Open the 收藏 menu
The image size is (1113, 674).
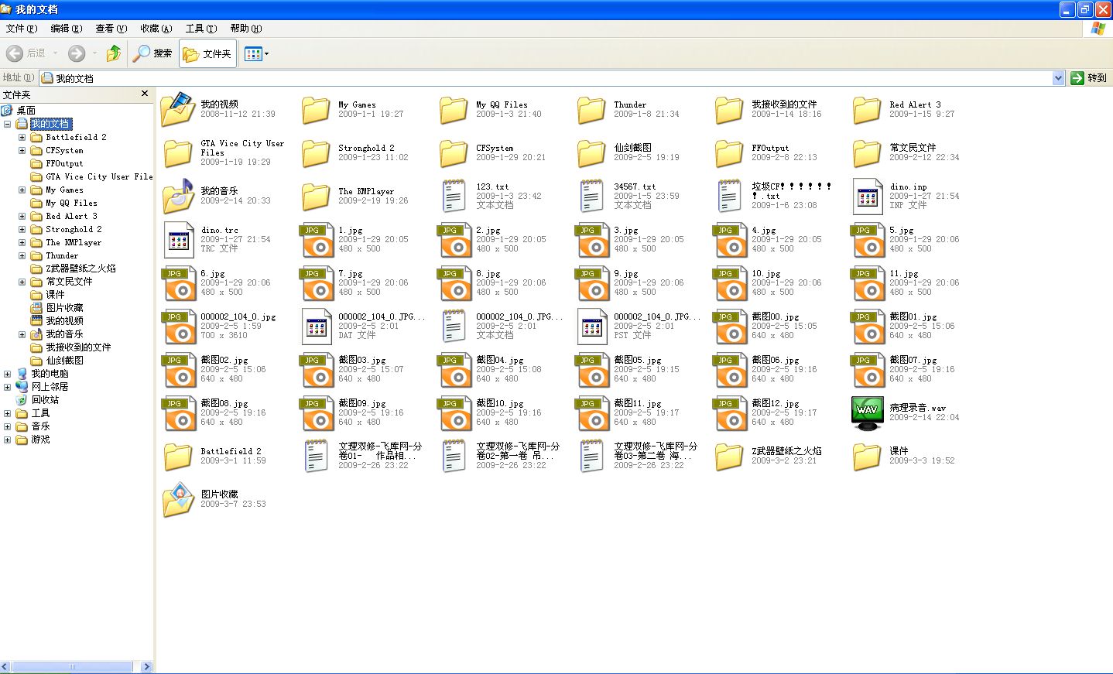point(156,29)
